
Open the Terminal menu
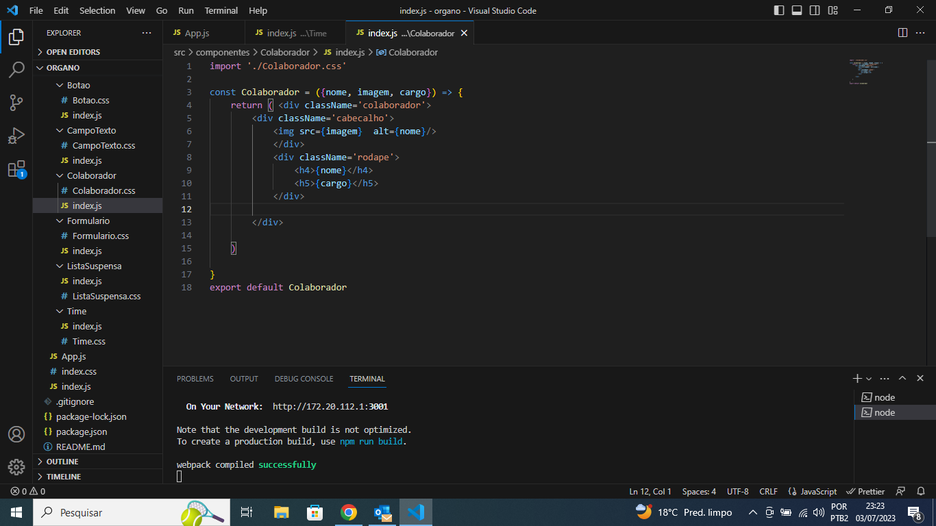(221, 10)
